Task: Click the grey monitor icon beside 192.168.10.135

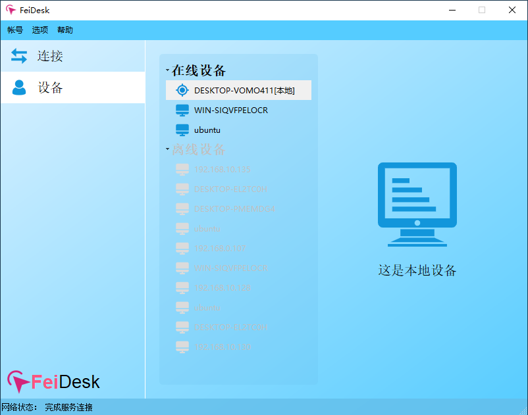Action: 182,170
